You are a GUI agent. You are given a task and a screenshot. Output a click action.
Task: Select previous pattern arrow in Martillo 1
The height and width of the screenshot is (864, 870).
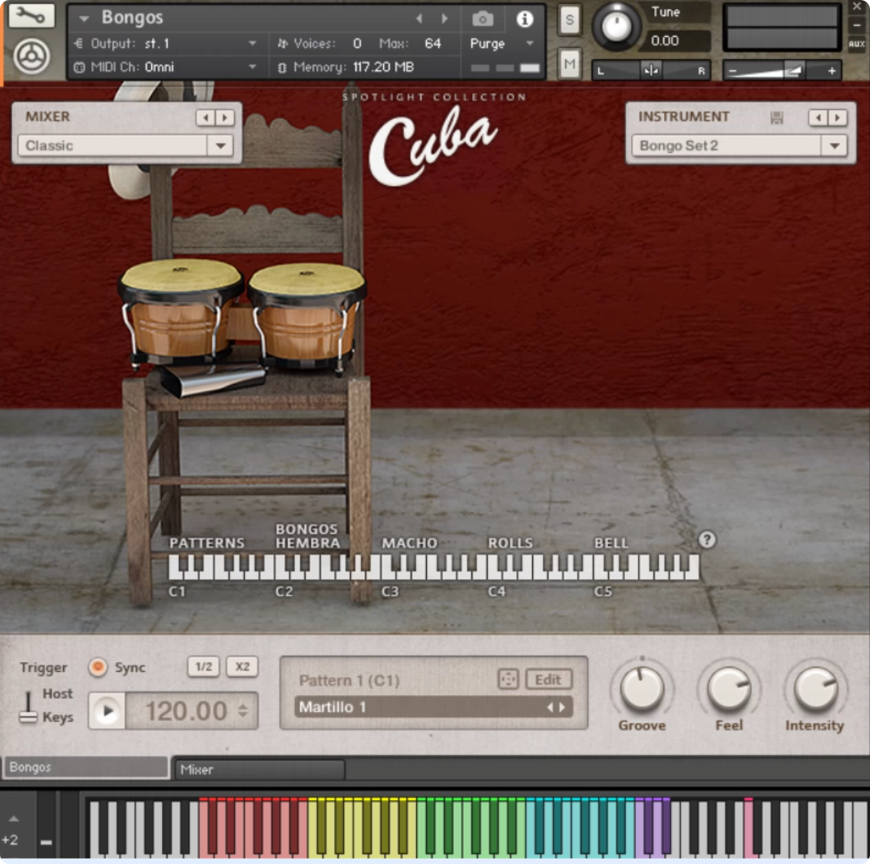coord(550,707)
